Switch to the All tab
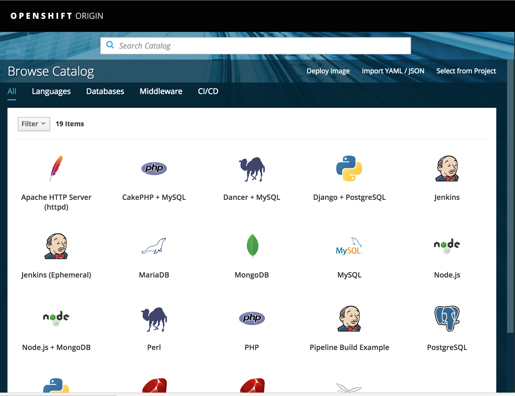Viewport: 515px width, 396px height. point(12,91)
